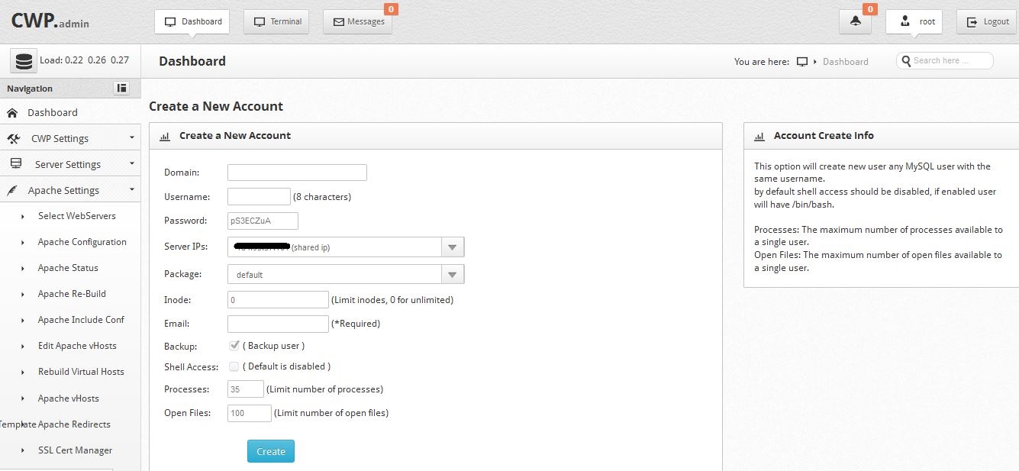
Task: Expand the CWP Settings menu
Action: (x=69, y=139)
